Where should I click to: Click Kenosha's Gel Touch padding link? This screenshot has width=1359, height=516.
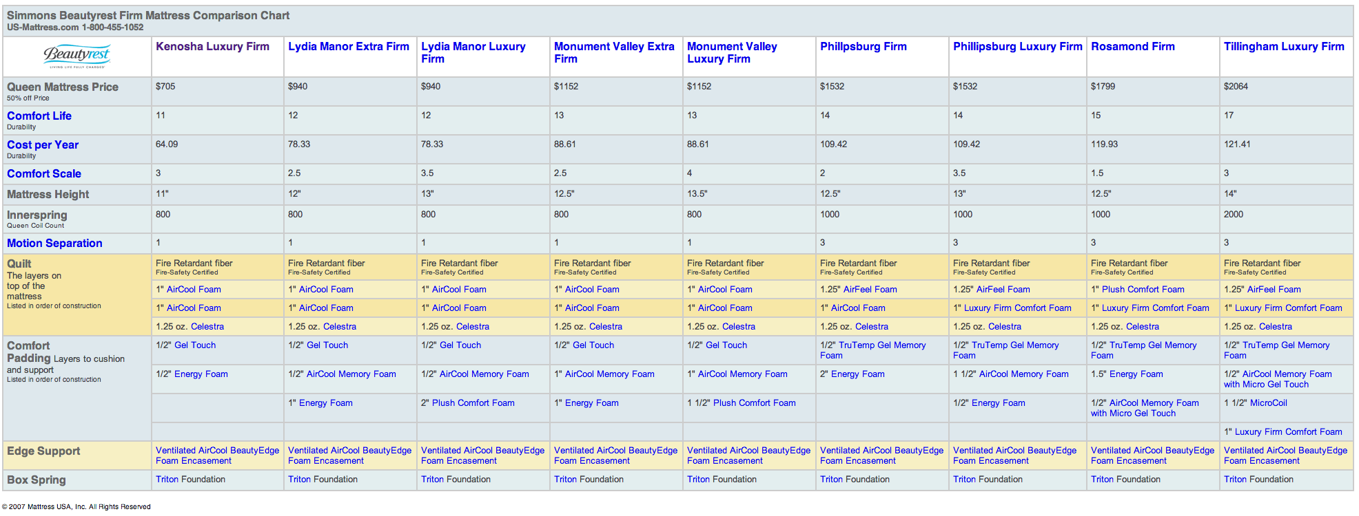pos(195,345)
